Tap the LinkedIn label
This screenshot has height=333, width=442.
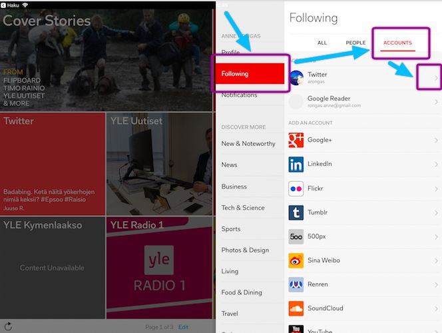320,164
